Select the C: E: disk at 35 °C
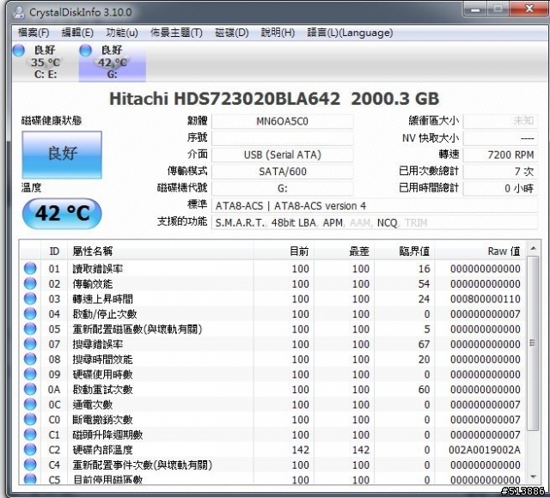This screenshot has height=498, width=550. 45,62
